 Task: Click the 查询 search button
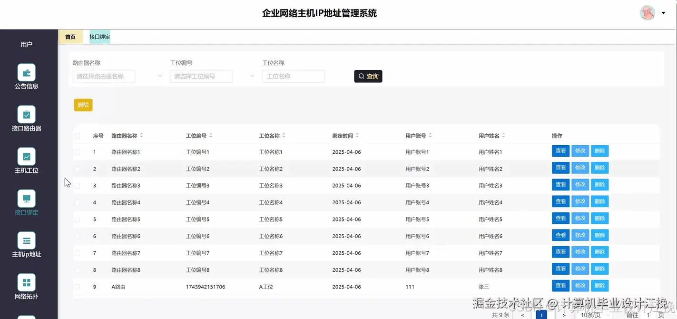coord(368,76)
